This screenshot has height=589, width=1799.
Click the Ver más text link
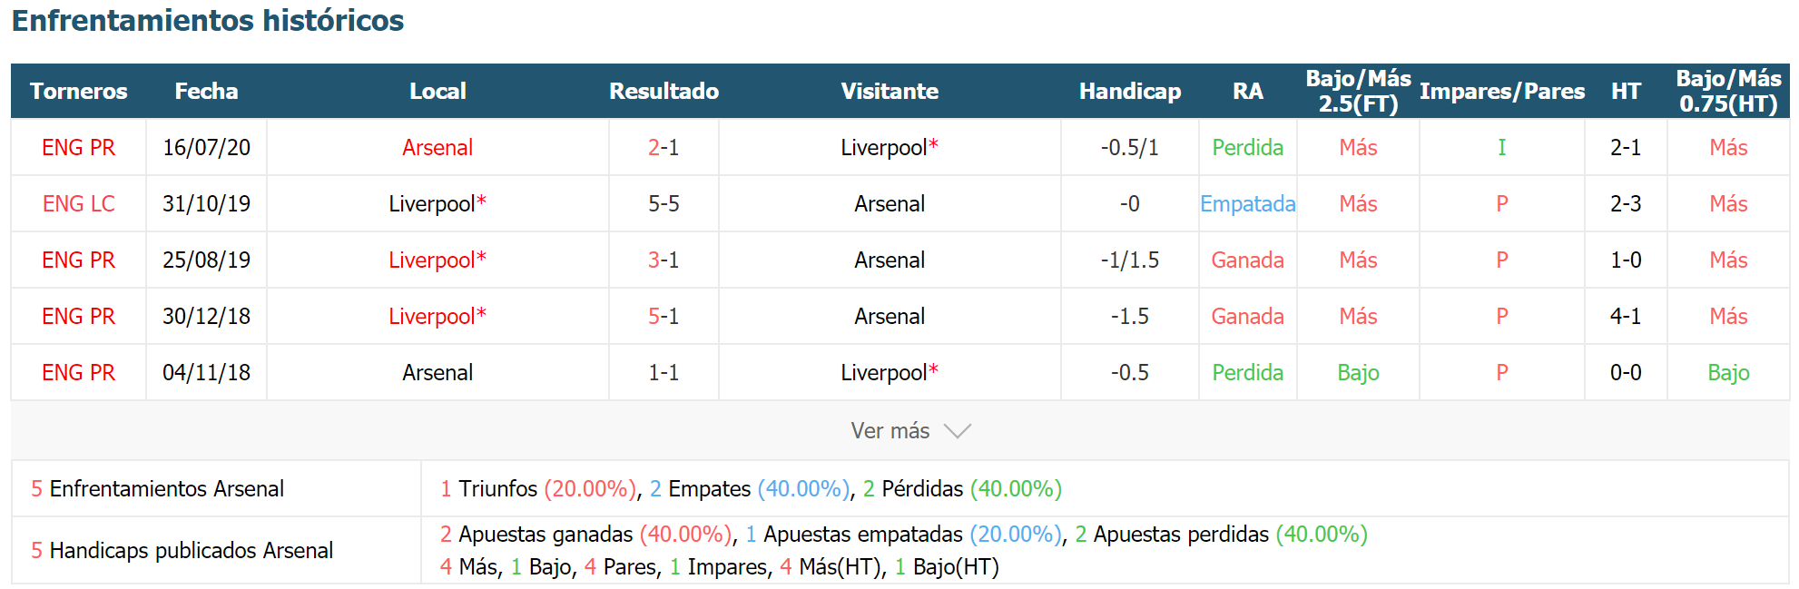tap(890, 431)
